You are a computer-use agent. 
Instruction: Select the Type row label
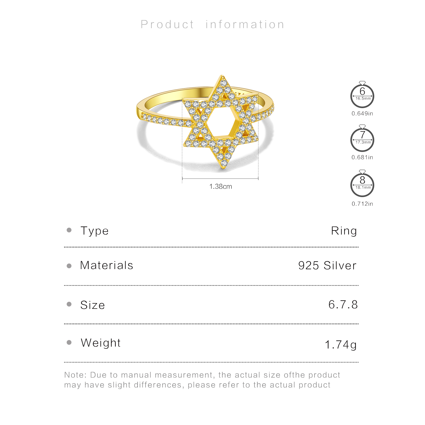click(x=95, y=231)
